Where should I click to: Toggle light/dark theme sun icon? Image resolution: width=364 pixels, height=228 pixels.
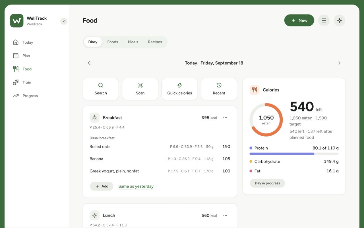pyautogui.click(x=339, y=21)
